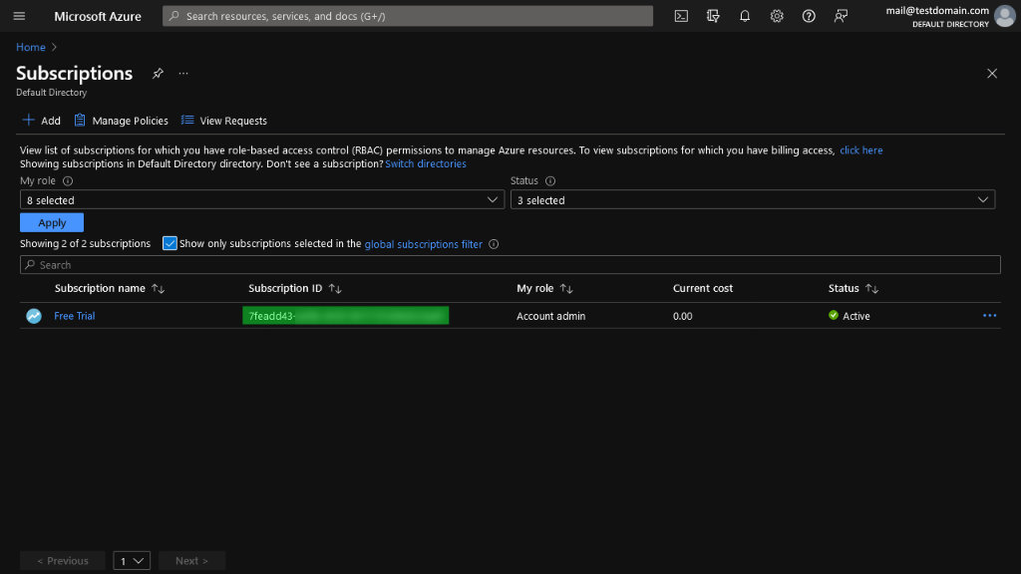This screenshot has width=1021, height=574.
Task: Click the highlighted Subscription ID cell
Action: click(346, 316)
